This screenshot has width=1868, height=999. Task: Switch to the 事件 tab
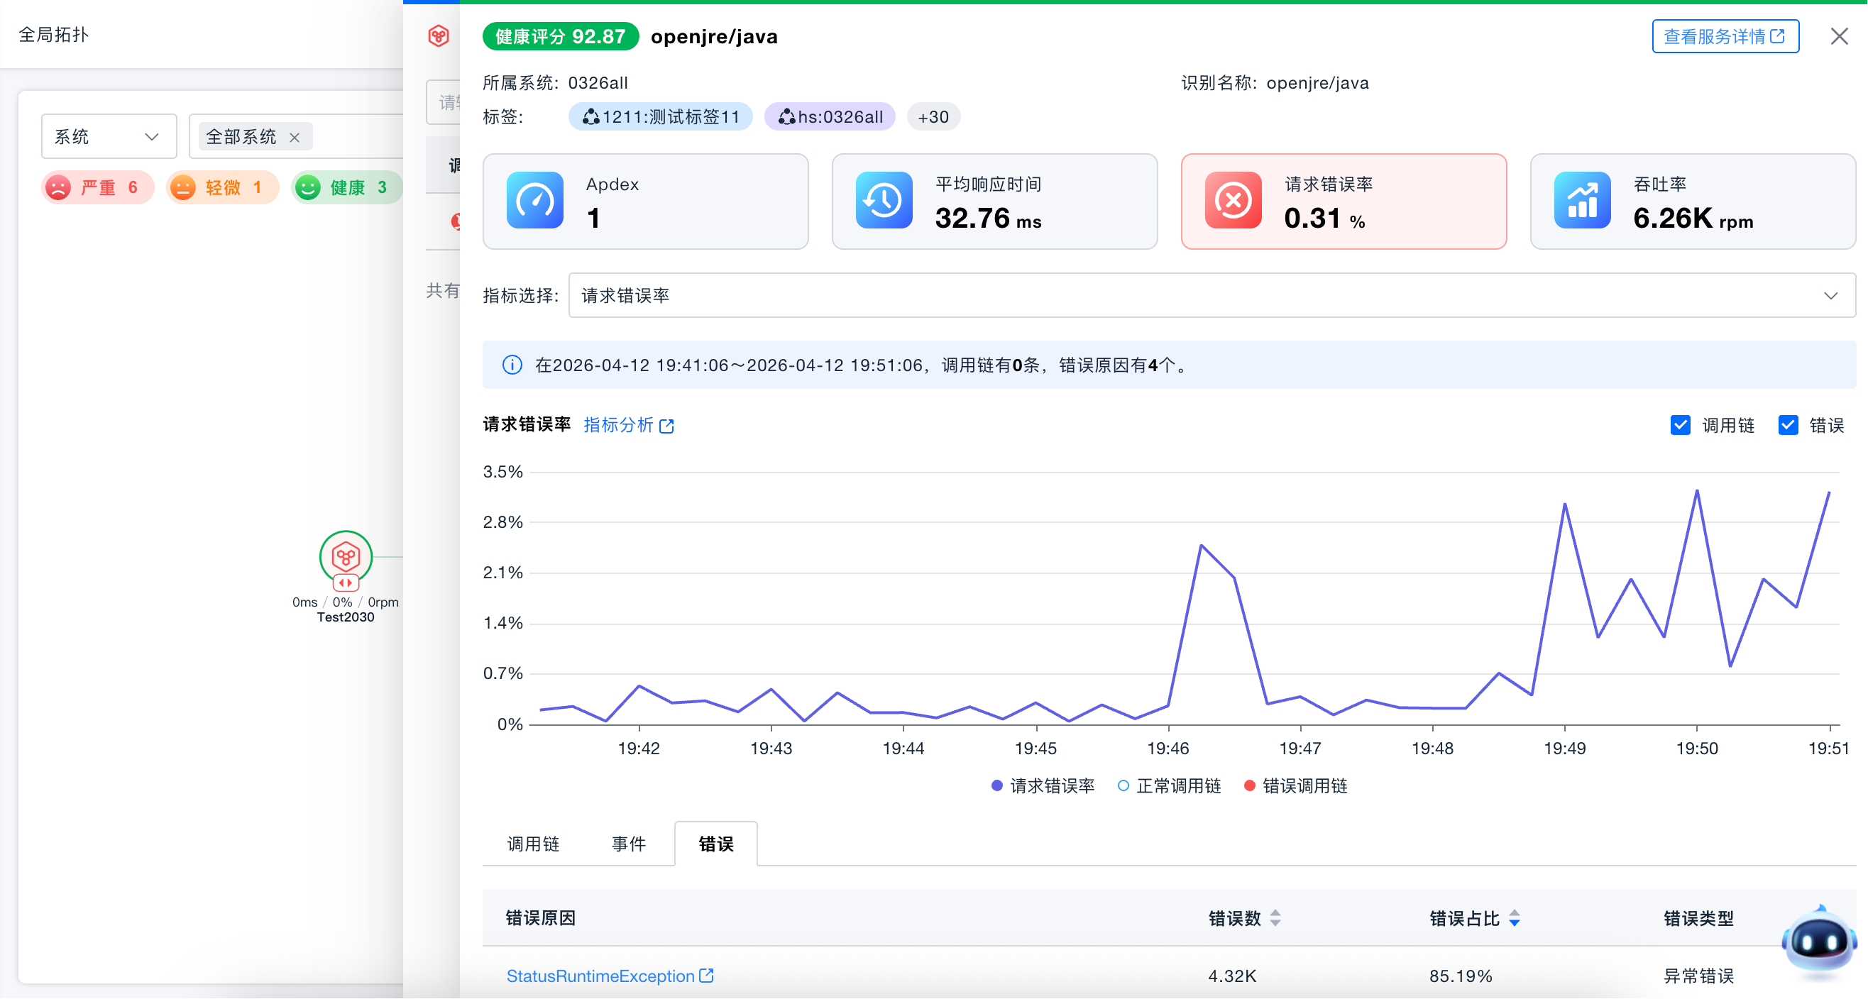pos(629,844)
